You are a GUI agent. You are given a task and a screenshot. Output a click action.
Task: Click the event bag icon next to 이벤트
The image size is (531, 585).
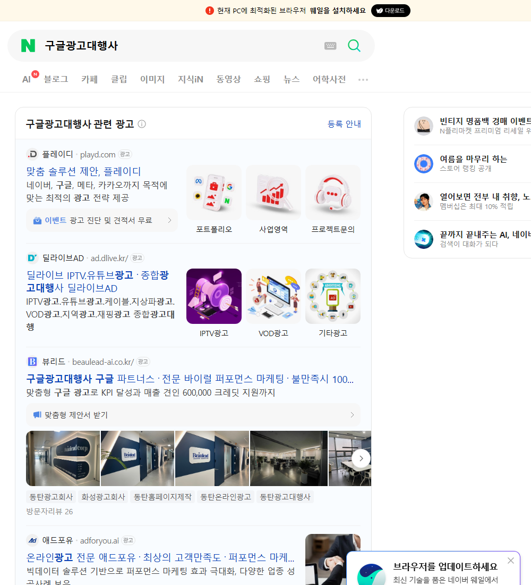37,221
